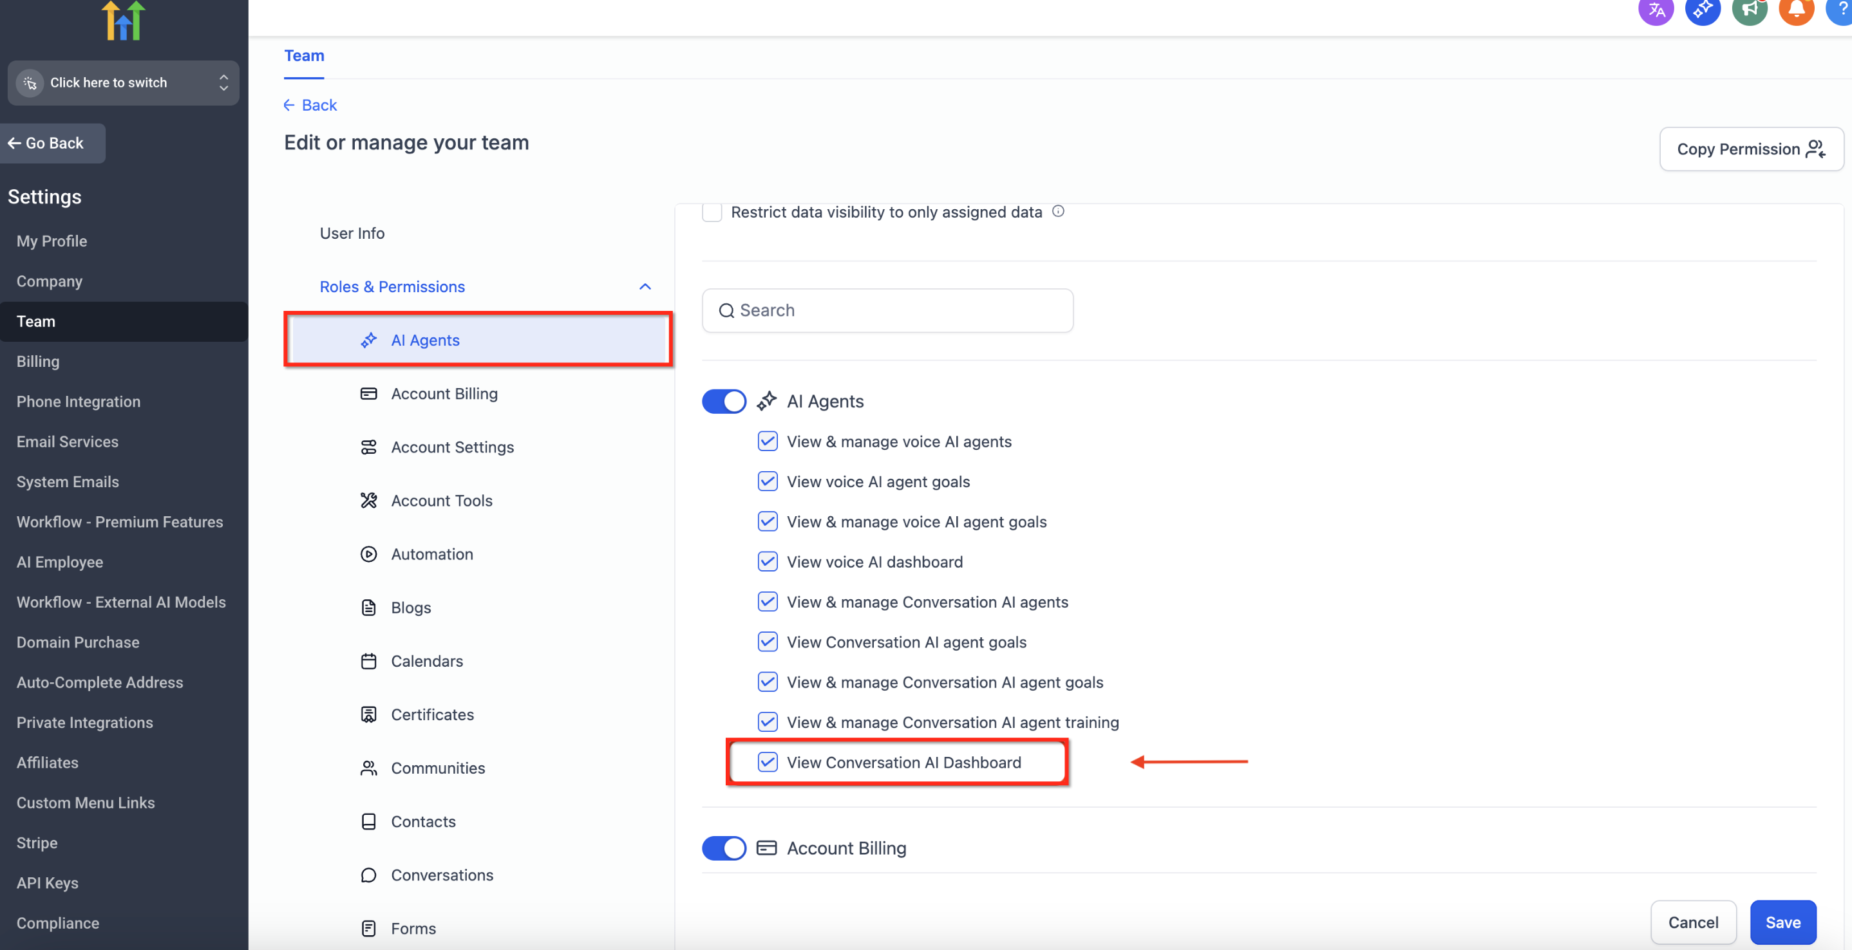Toggle off the AI Agents permission switch
1852x950 pixels.
[723, 401]
